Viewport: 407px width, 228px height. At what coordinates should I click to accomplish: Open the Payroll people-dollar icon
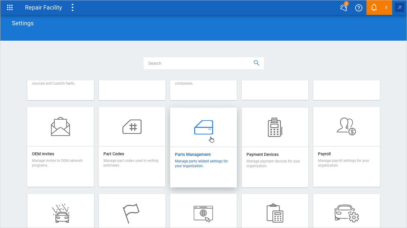[x=346, y=127]
